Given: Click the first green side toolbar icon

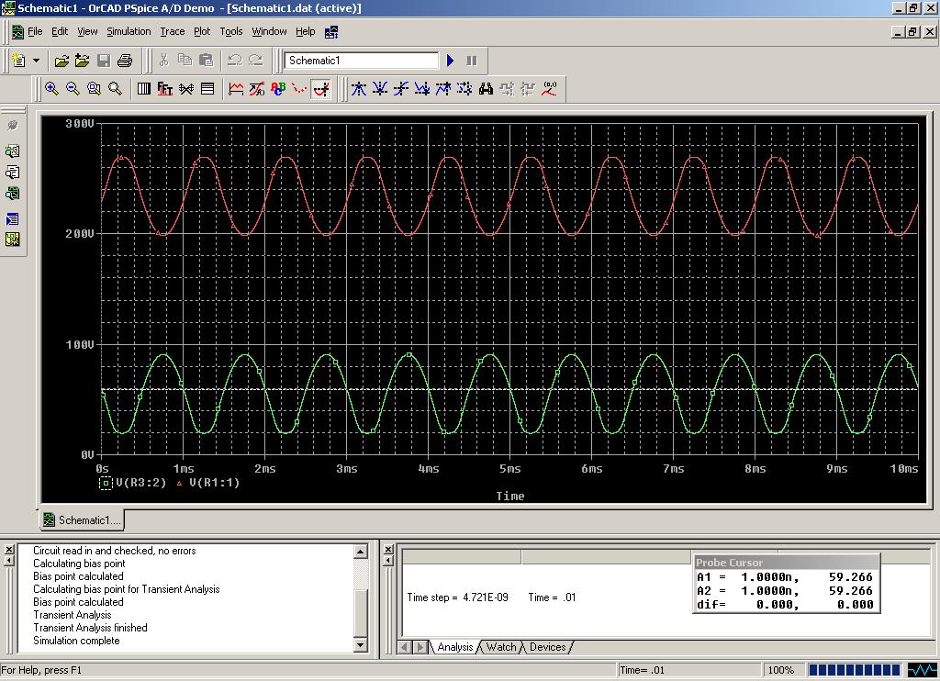Looking at the screenshot, I should pyautogui.click(x=13, y=151).
